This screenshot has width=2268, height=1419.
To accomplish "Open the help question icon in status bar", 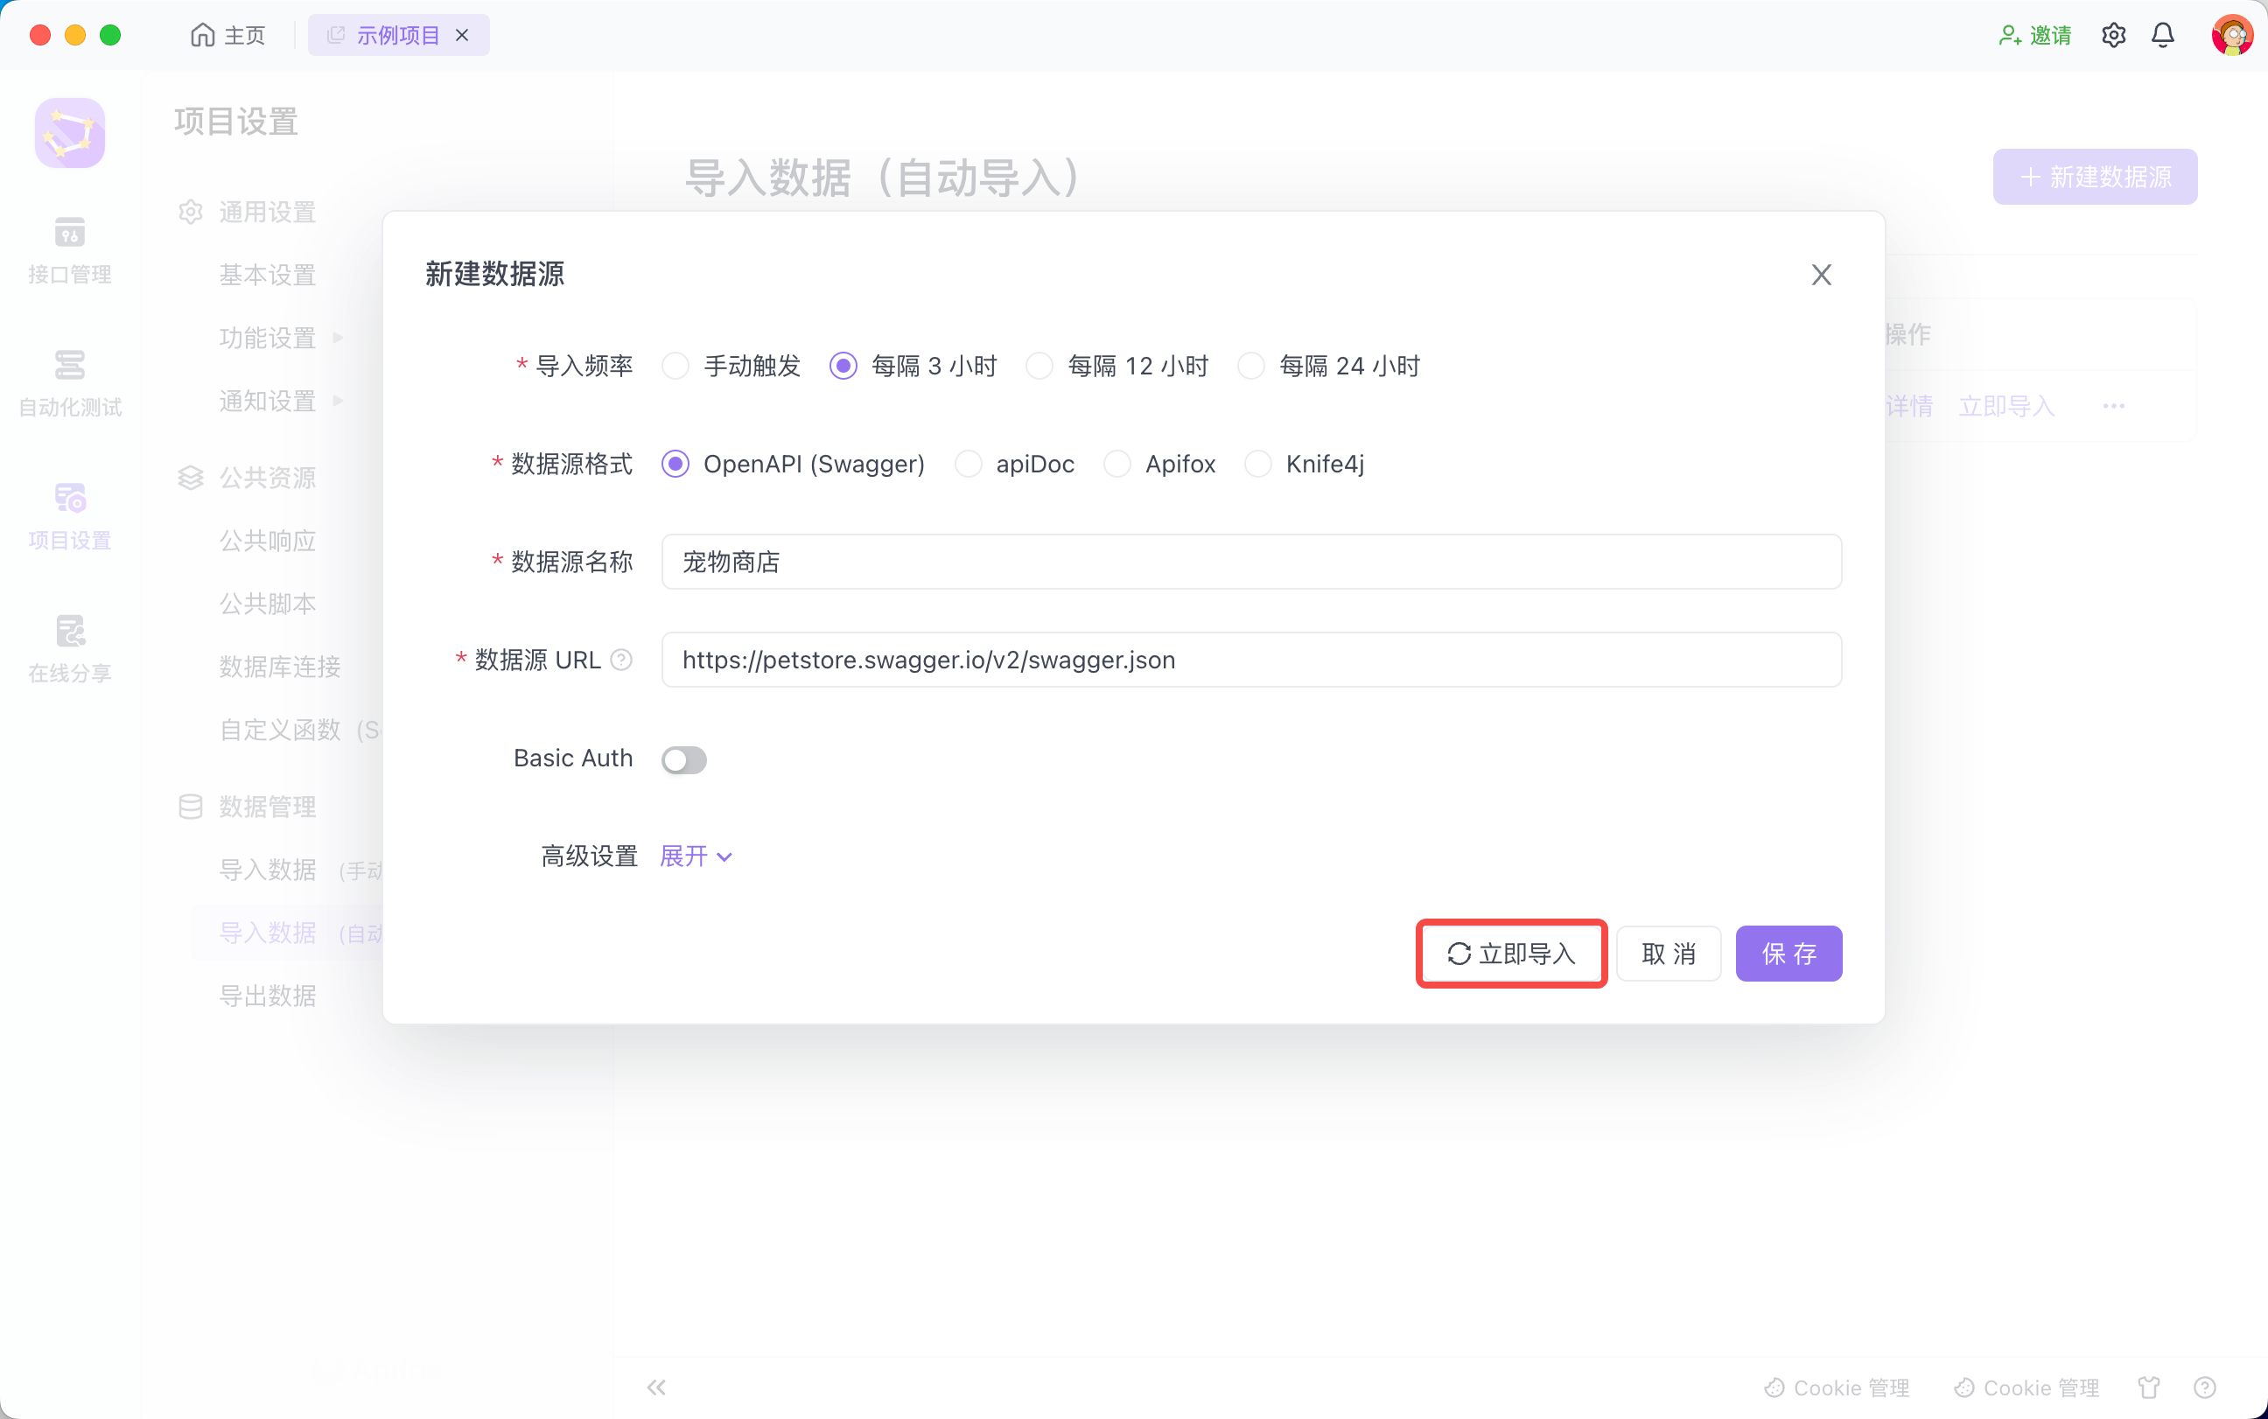I will pos(2205,1388).
